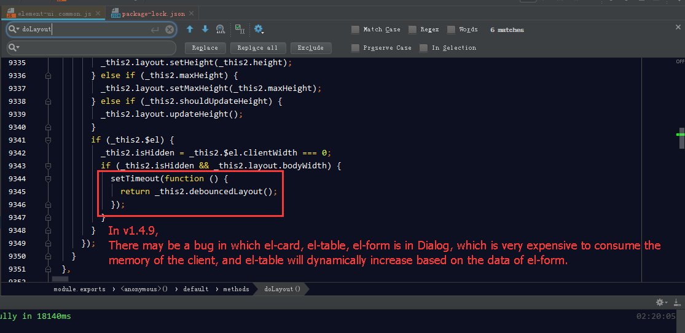Screen dimensions: 685x333
Task: Click line number 9344 in gutter
Action: [x=17, y=179]
